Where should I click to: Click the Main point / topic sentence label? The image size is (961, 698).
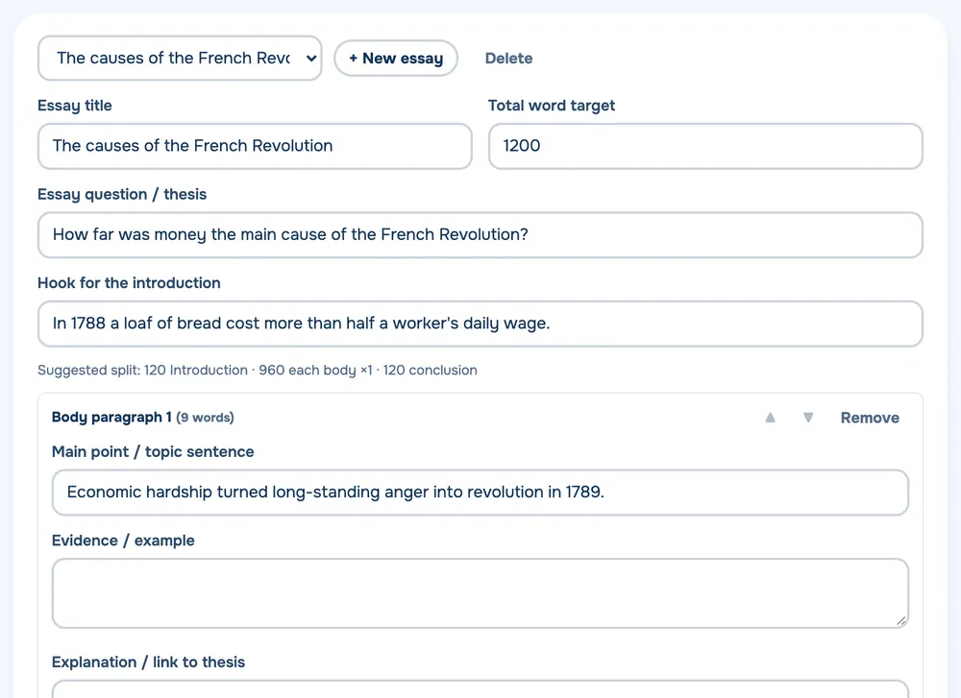point(153,451)
